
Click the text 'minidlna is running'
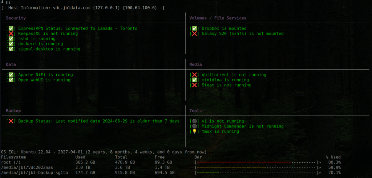[225, 80]
